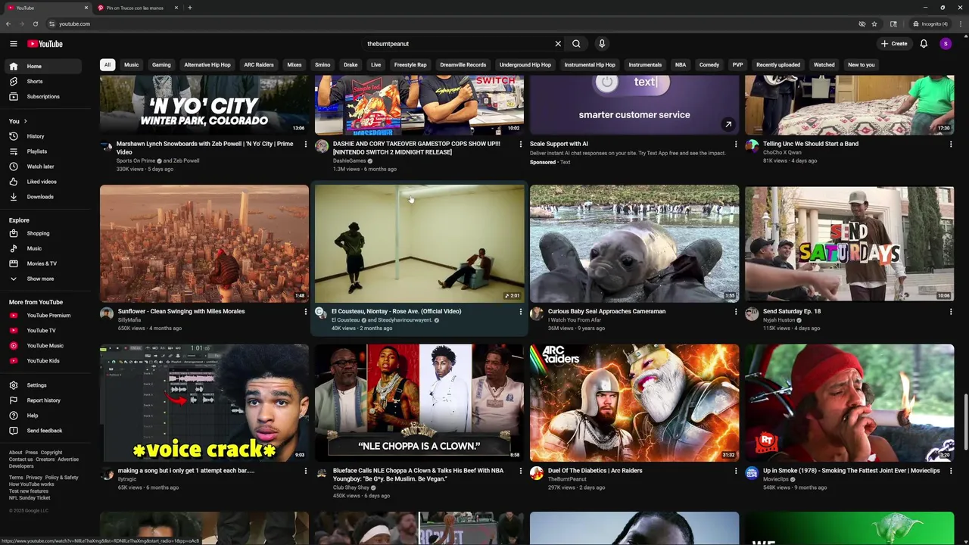Play the voice crack song thumbnail
Screen dimensions: 969x545
(204, 403)
